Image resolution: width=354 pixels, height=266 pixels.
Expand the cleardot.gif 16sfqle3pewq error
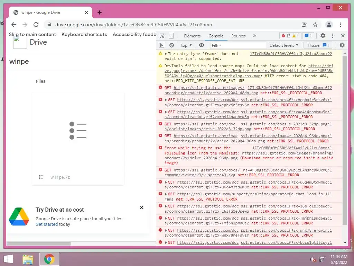[x=166, y=206]
